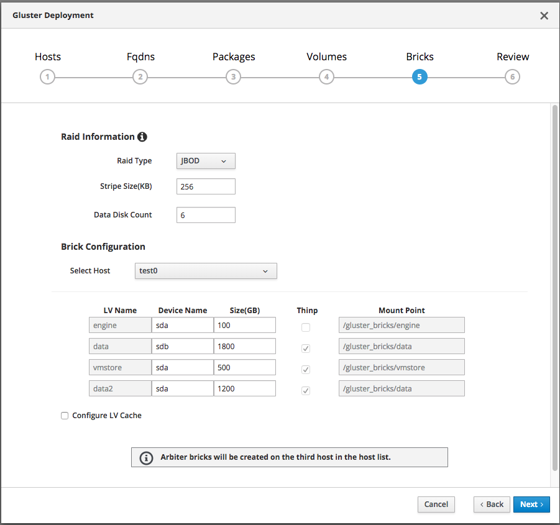Click the dialog's vertical scrollbar
The height and width of the screenshot is (525, 560).
click(554, 286)
